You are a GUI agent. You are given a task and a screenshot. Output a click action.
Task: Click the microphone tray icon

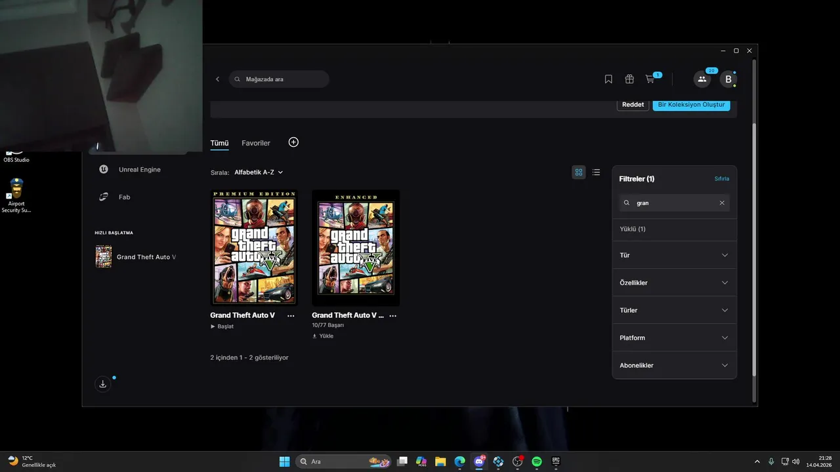[771, 462]
